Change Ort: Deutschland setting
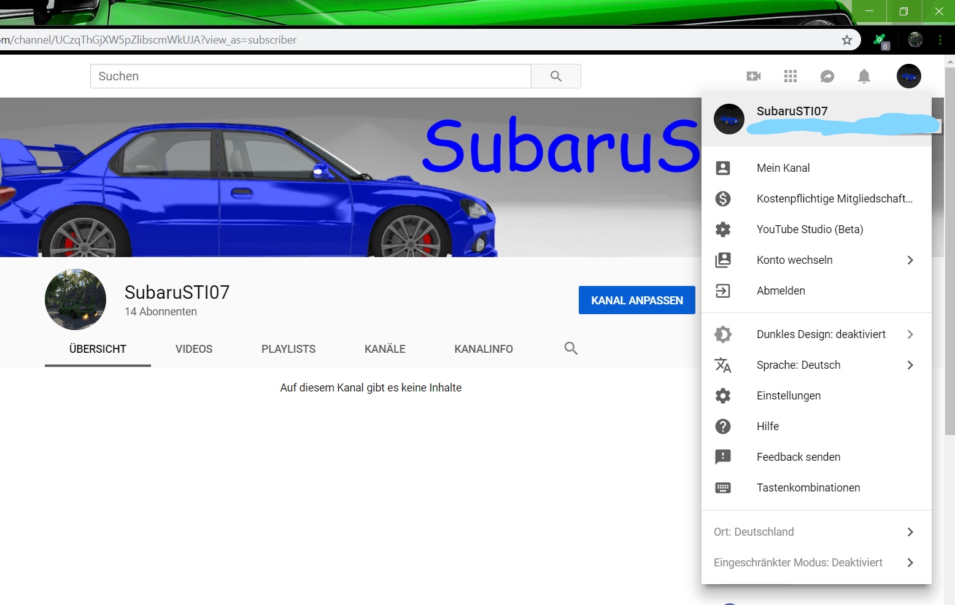This screenshot has width=955, height=605. pos(816,532)
